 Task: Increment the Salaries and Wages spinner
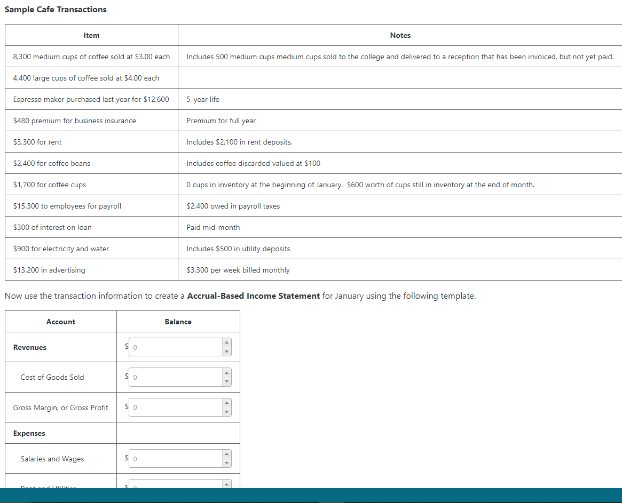coord(225,455)
